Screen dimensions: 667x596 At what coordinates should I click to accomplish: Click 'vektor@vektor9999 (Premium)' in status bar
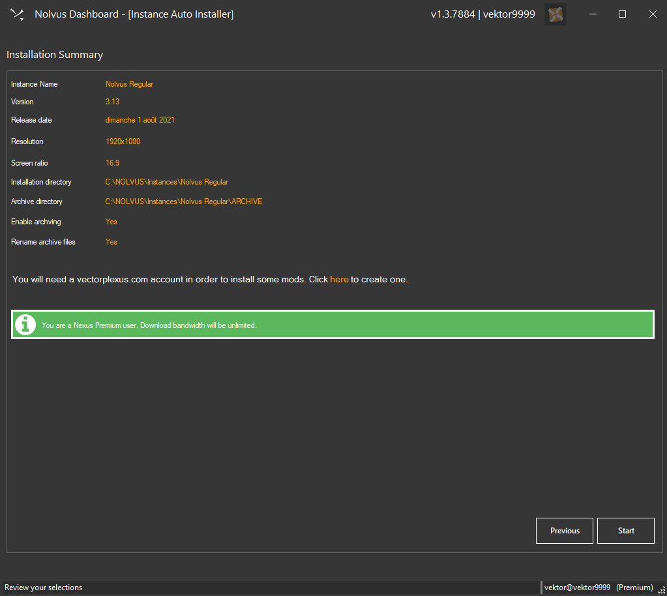point(599,588)
